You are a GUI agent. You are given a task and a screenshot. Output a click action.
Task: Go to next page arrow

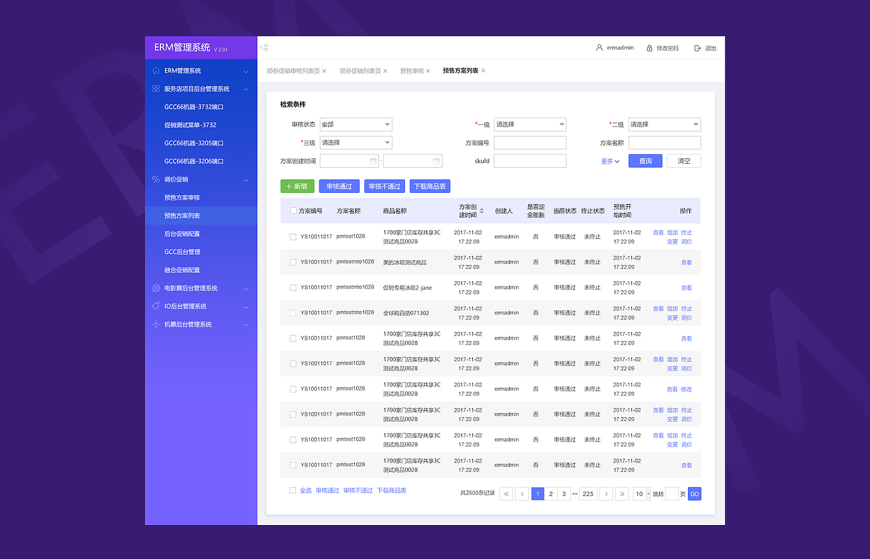(x=606, y=494)
